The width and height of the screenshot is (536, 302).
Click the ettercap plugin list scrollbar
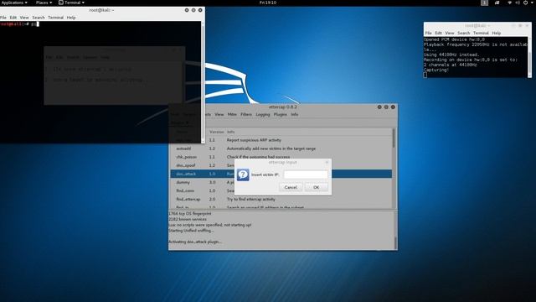(394, 138)
